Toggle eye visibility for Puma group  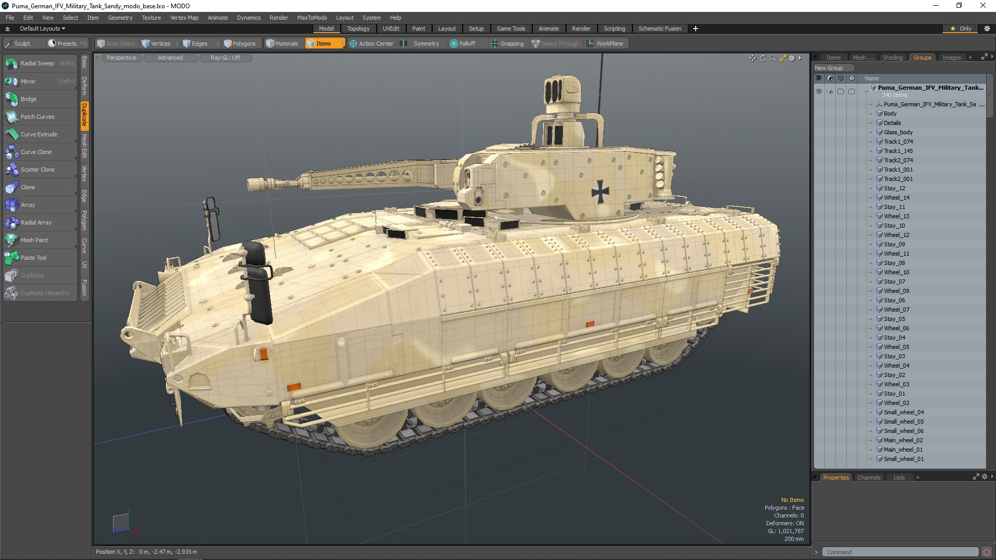click(819, 92)
